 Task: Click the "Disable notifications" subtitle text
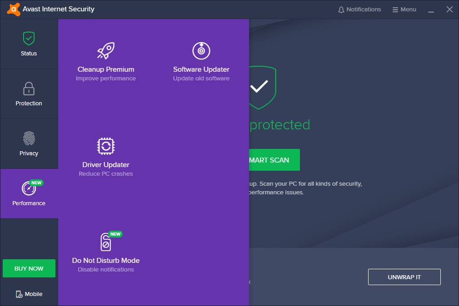coord(105,270)
